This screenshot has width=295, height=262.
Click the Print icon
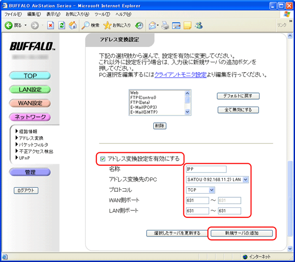165,26
